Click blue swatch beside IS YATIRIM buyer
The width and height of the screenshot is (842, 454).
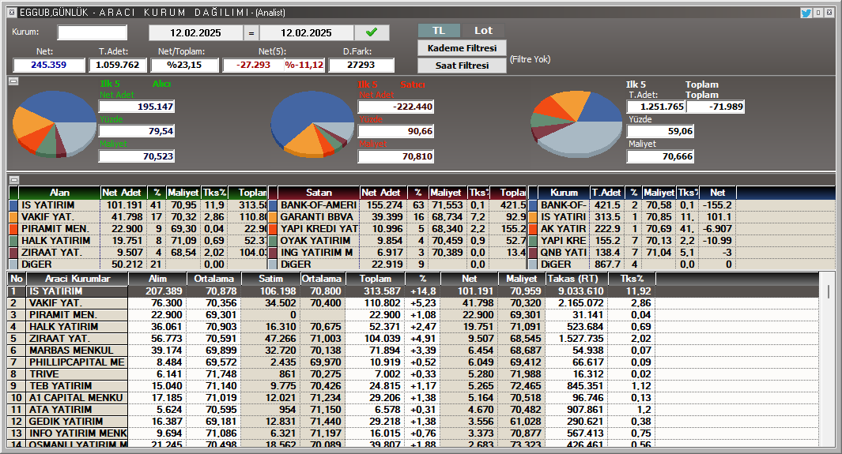(x=13, y=205)
